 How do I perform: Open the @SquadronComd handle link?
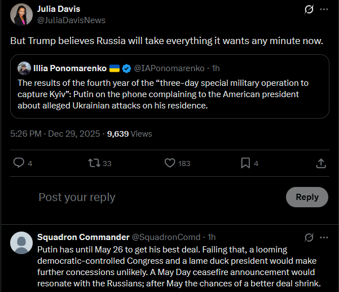point(166,237)
